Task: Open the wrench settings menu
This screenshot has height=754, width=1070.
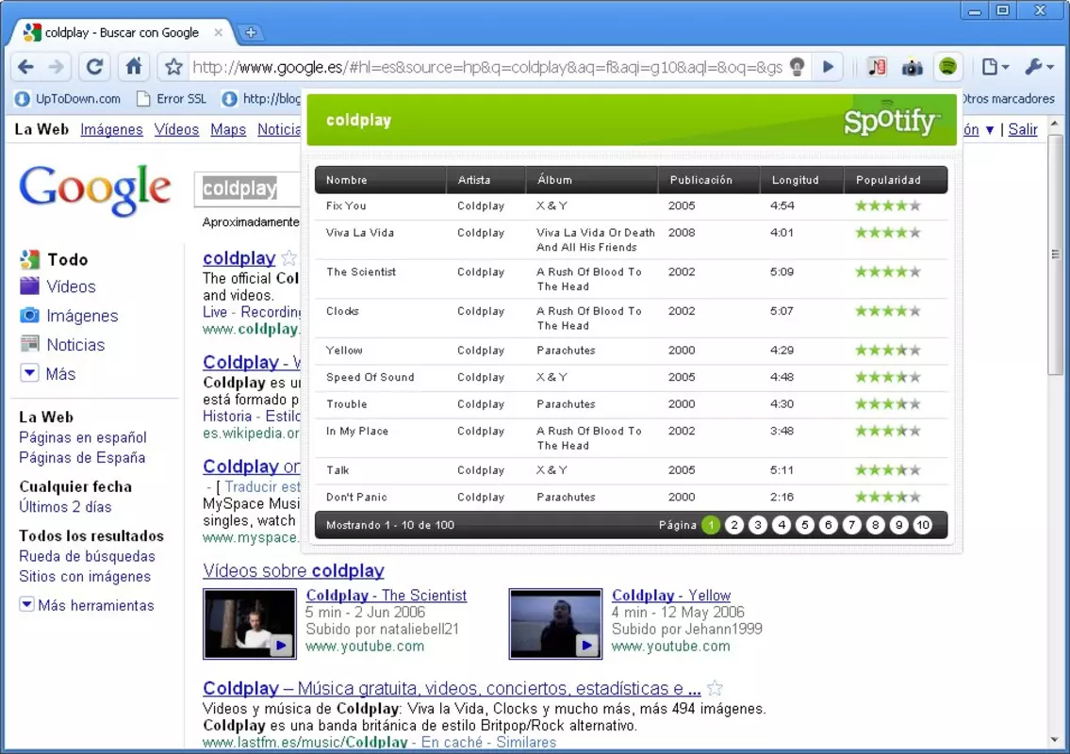Action: point(1039,67)
